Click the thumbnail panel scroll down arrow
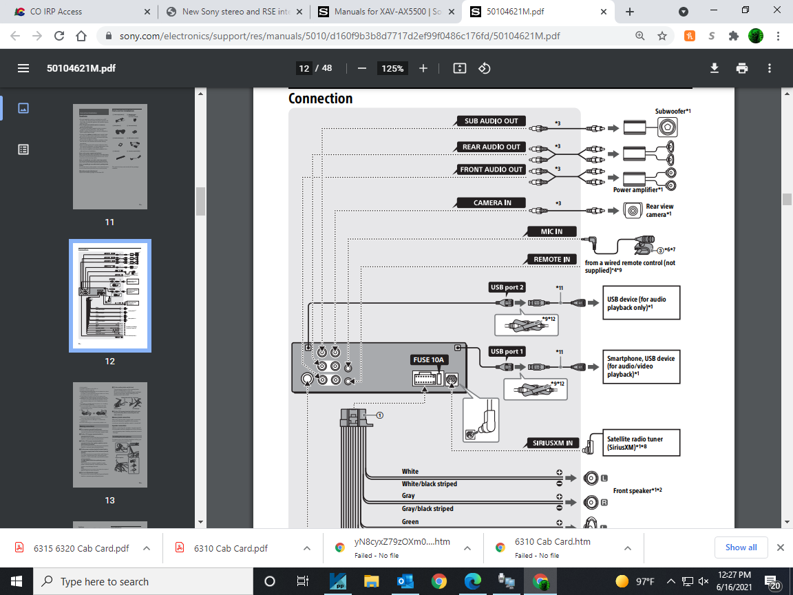Viewport: 793px width, 595px height. [201, 521]
